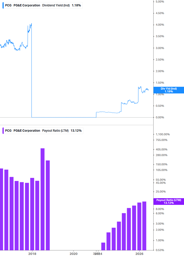Click the 3.00% dividend yield axis label
This screenshot has width=184, height=258.
pyautogui.click(x=160, y=48)
